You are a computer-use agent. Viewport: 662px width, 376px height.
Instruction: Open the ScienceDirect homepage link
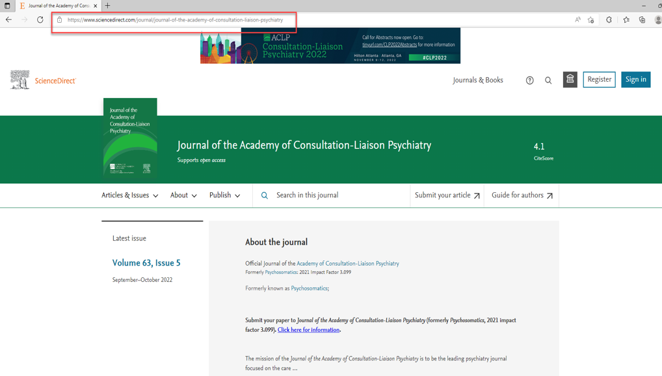55,81
